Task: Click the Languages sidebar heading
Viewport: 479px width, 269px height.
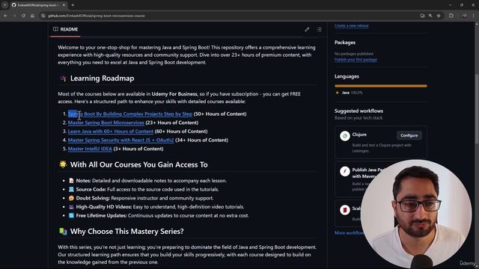Action: (x=347, y=76)
